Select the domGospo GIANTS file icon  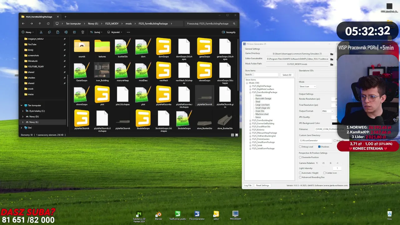point(163,46)
